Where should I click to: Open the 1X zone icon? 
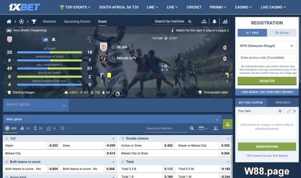(204, 21)
